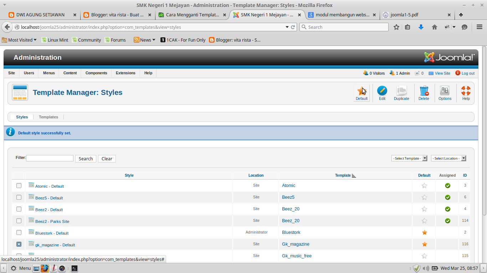
Task: Click the Template Manager styles icon
Action: click(x=20, y=92)
